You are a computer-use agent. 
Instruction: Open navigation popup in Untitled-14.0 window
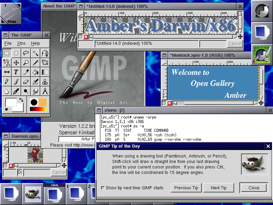240,37
